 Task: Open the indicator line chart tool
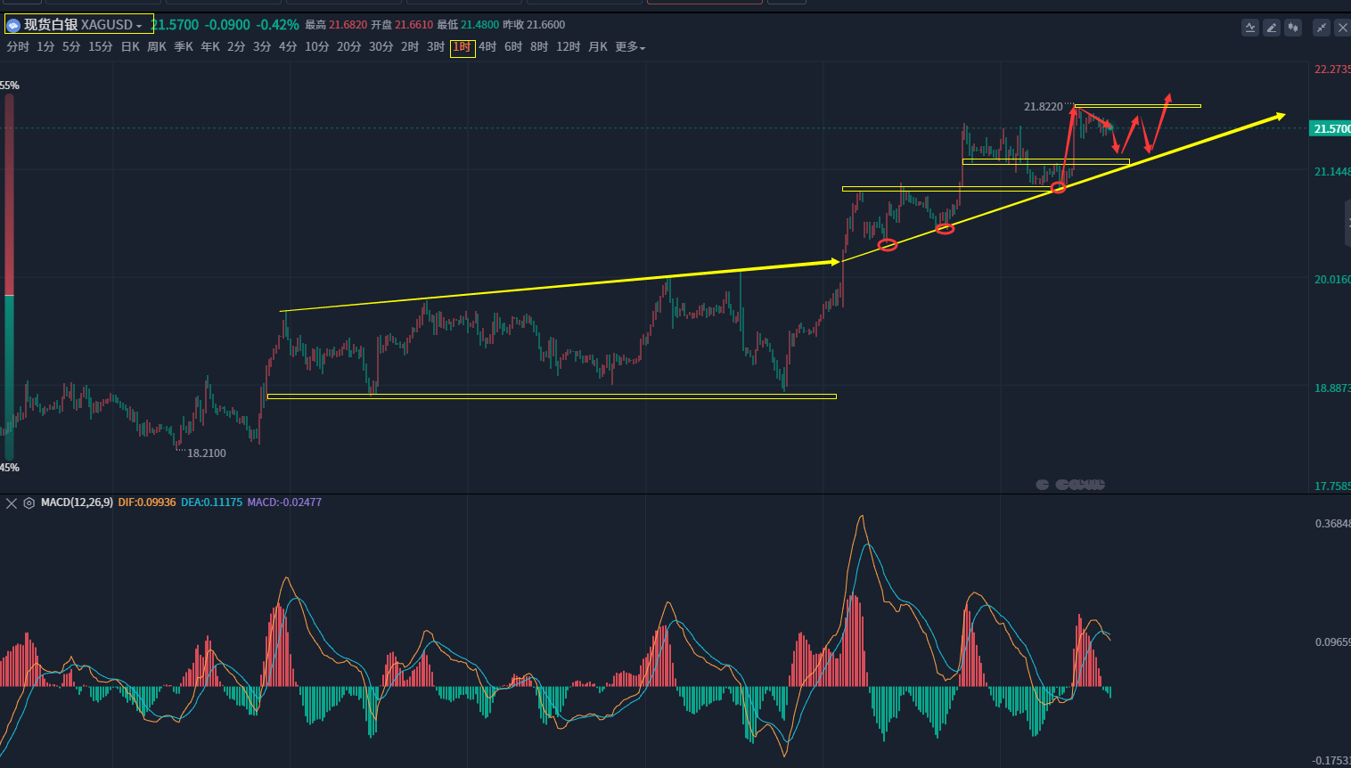(1250, 28)
